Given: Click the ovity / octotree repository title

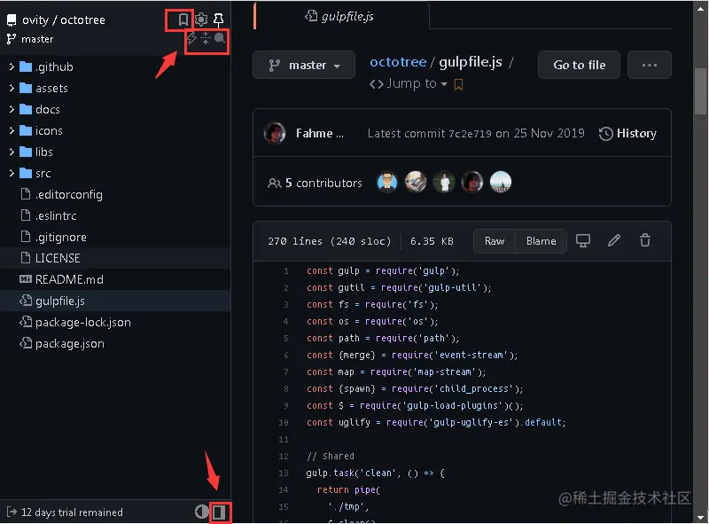Looking at the screenshot, I should point(64,20).
